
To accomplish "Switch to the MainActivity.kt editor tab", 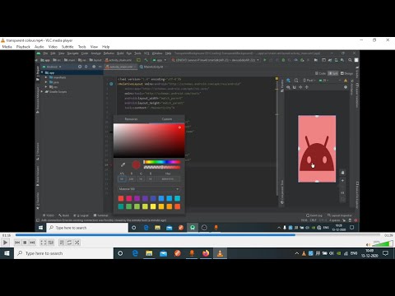I will [151, 67].
